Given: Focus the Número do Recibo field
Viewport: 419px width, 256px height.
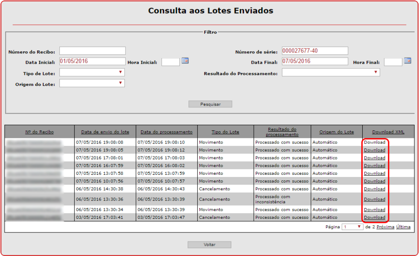Looking at the screenshot, I should (92, 51).
